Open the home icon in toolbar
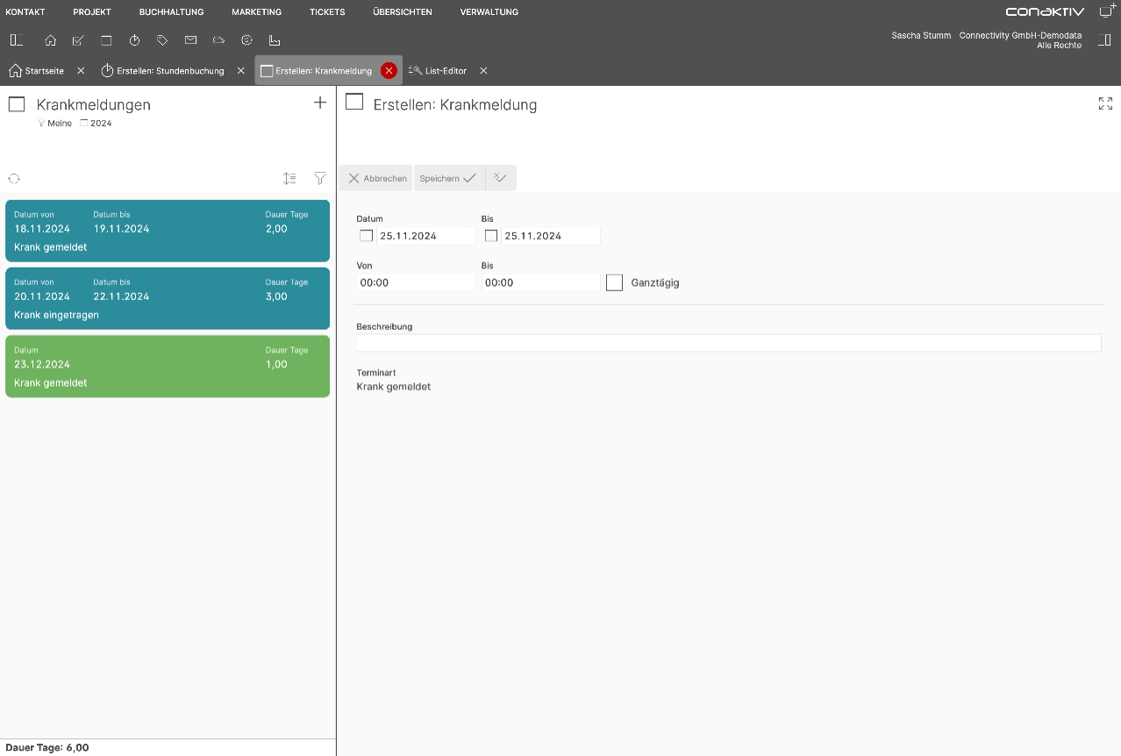Screen dimensions: 1121x756 point(51,40)
